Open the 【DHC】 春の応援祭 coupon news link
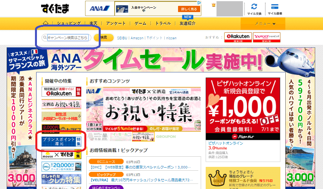This screenshot has height=189, width=323. [141, 167]
